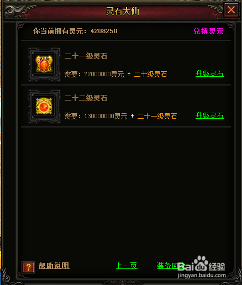The width and height of the screenshot is (242, 285).
Task: Click the 72000000灵元 cost text
Action: click(x=104, y=74)
